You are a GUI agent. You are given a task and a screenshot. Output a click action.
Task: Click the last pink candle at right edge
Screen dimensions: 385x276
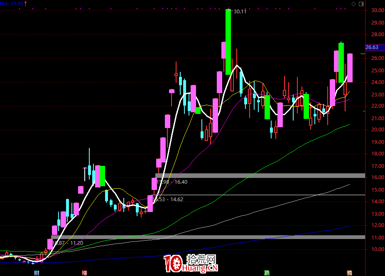pyautogui.click(x=350, y=68)
